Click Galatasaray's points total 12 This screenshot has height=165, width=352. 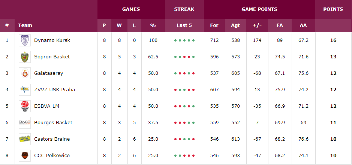[x=333, y=73]
